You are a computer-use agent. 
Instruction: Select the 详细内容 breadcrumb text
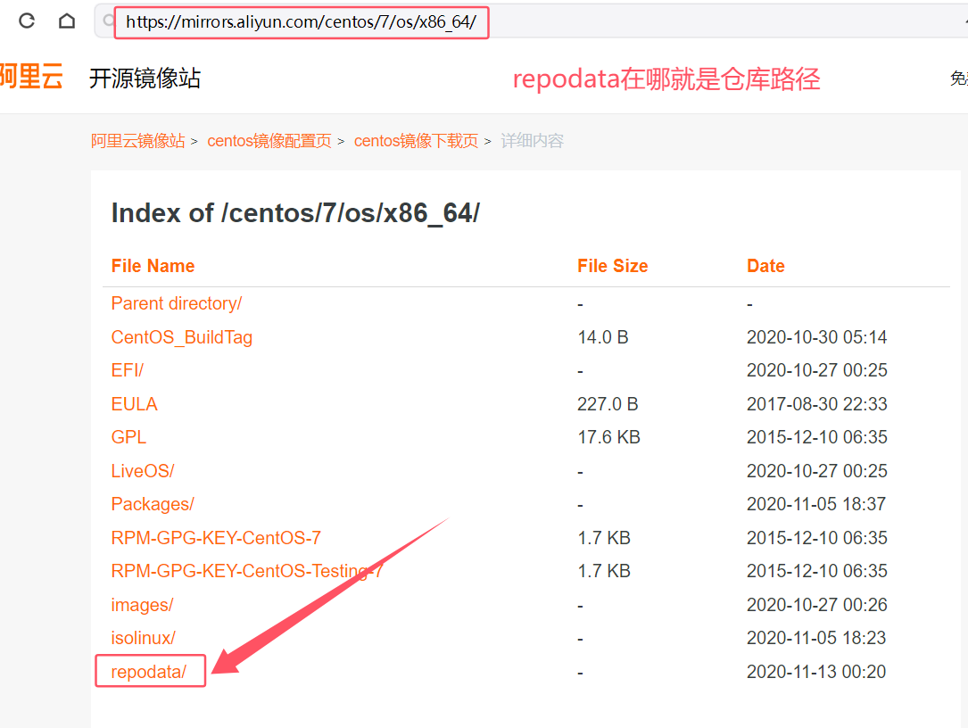[532, 141]
